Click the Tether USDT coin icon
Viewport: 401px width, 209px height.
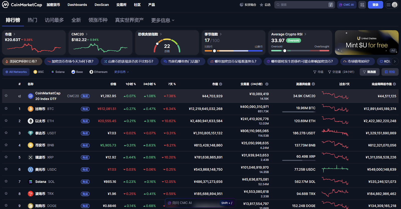[31, 133]
